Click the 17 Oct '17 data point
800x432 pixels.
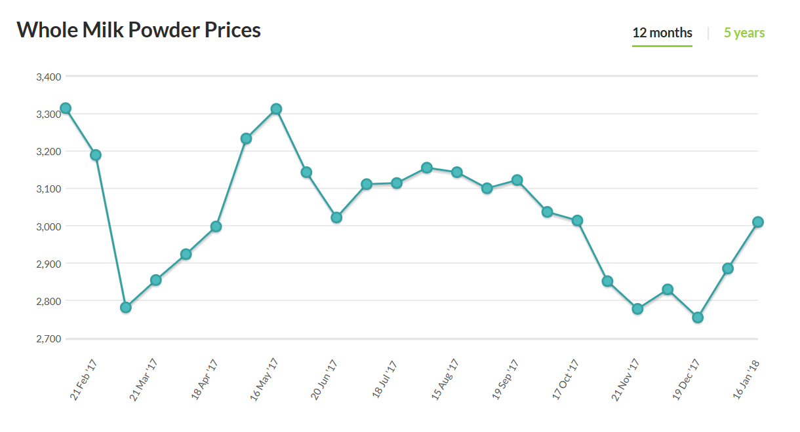click(x=577, y=221)
